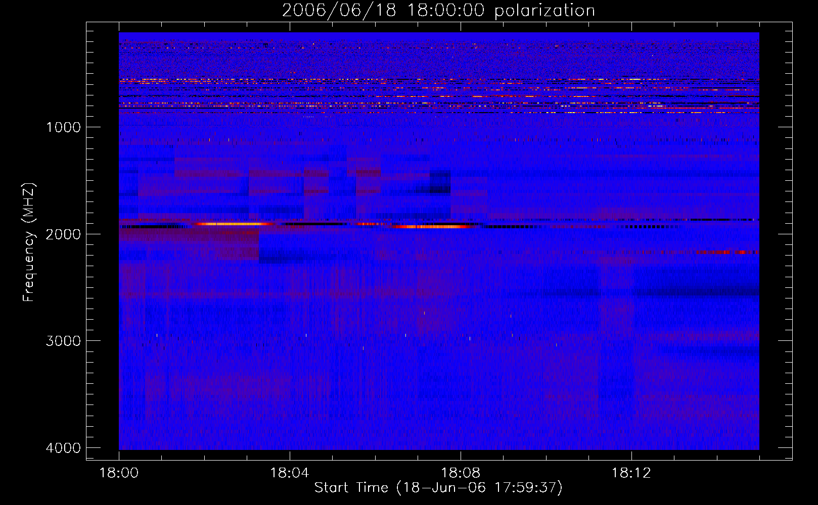This screenshot has width=818, height=505.
Task: Click the 'Start Time (18-Jun-06 17:59:37)' axis label
Action: 438,487
